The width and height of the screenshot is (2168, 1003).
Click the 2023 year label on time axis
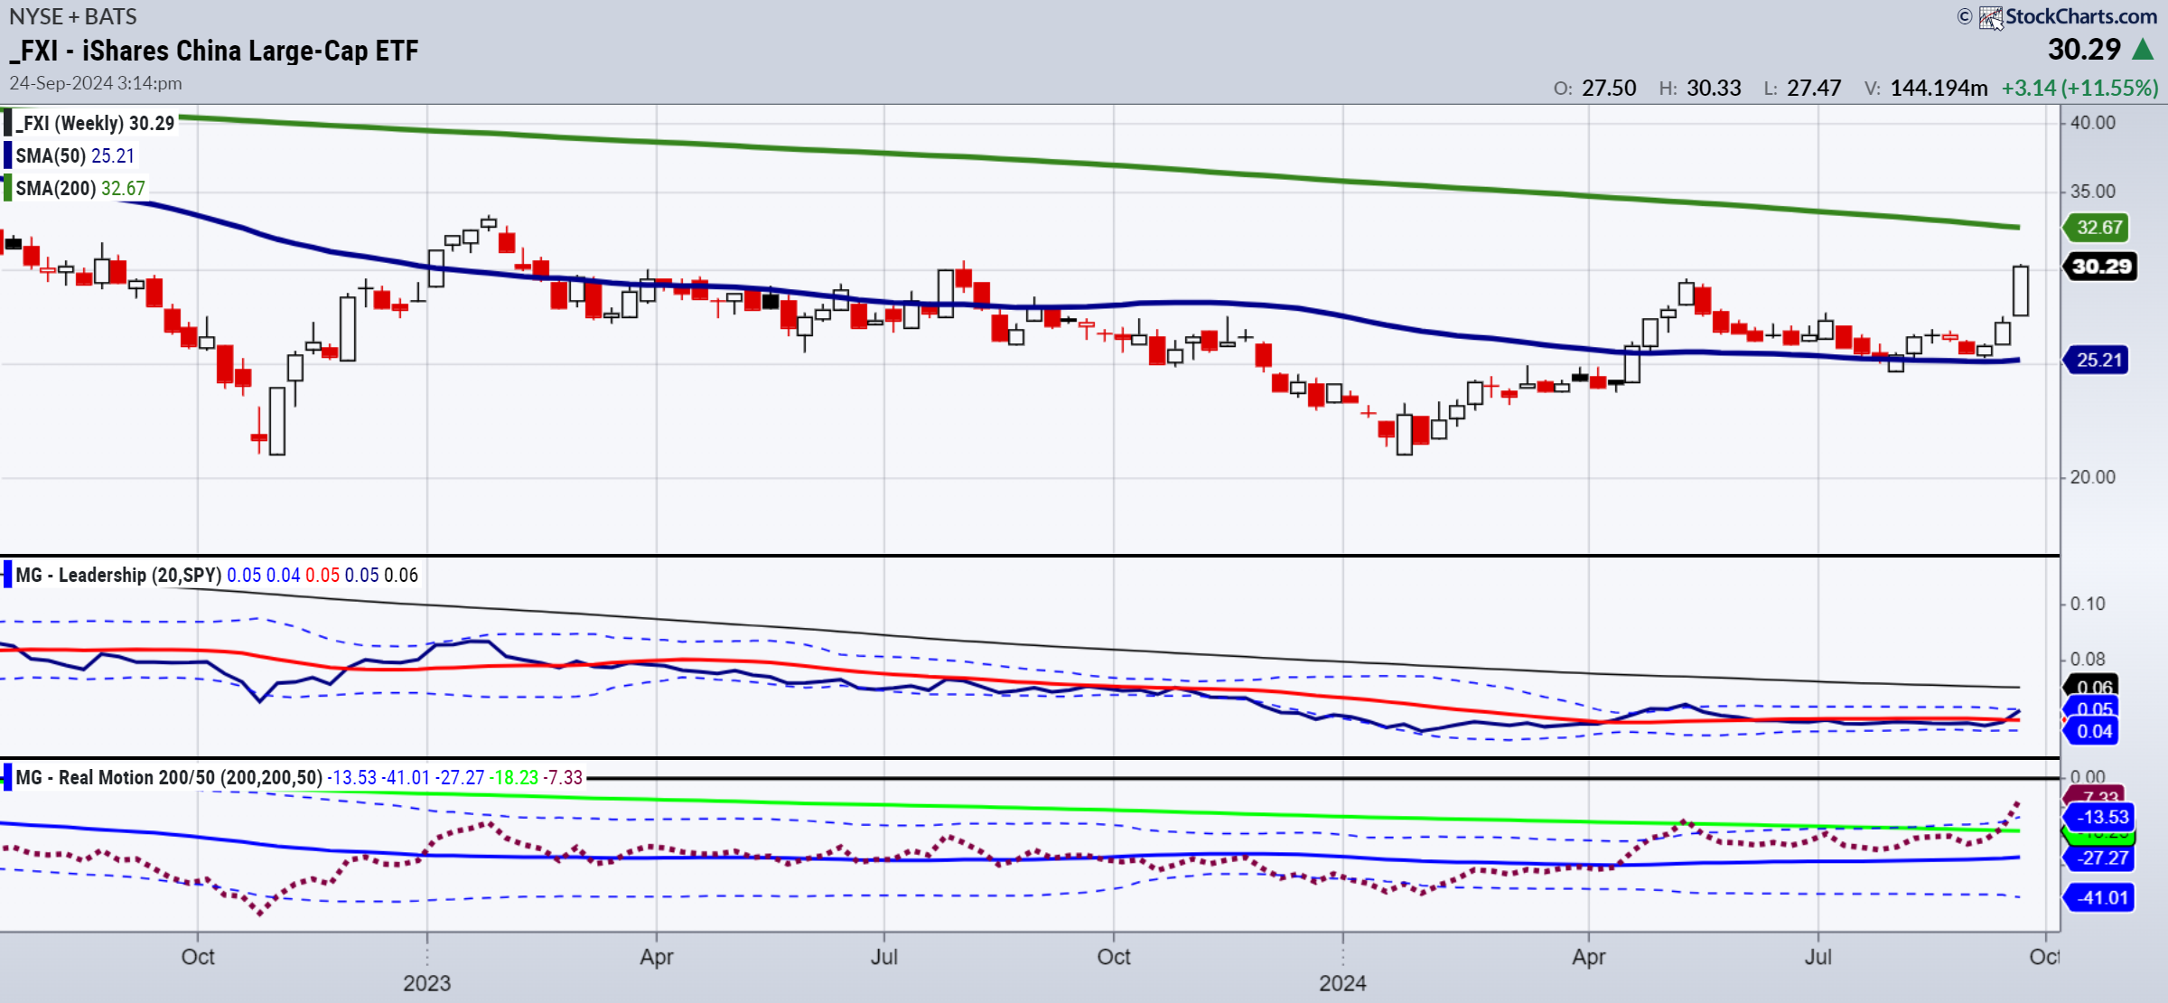(426, 983)
